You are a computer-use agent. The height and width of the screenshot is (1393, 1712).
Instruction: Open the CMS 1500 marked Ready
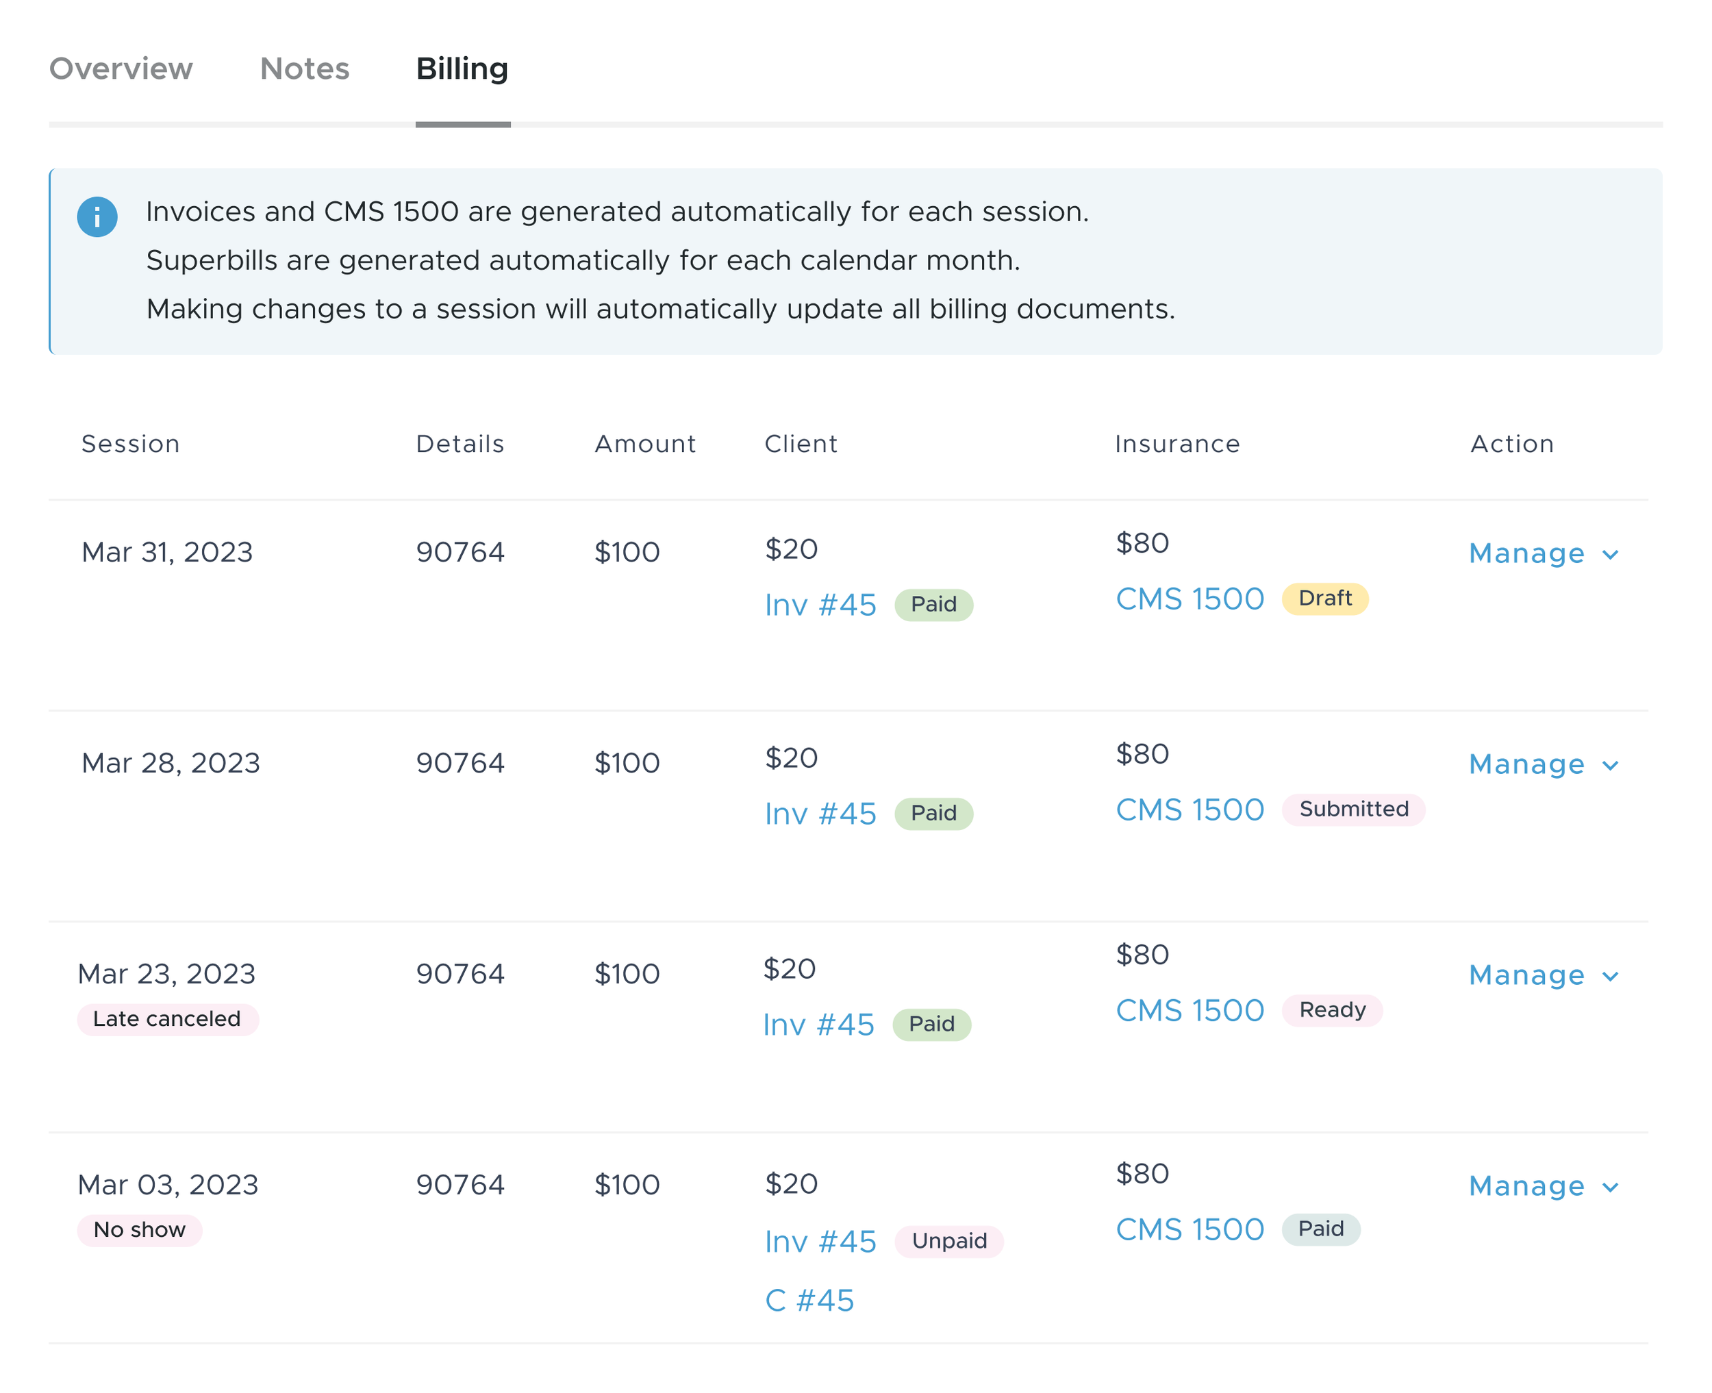point(1191,1011)
